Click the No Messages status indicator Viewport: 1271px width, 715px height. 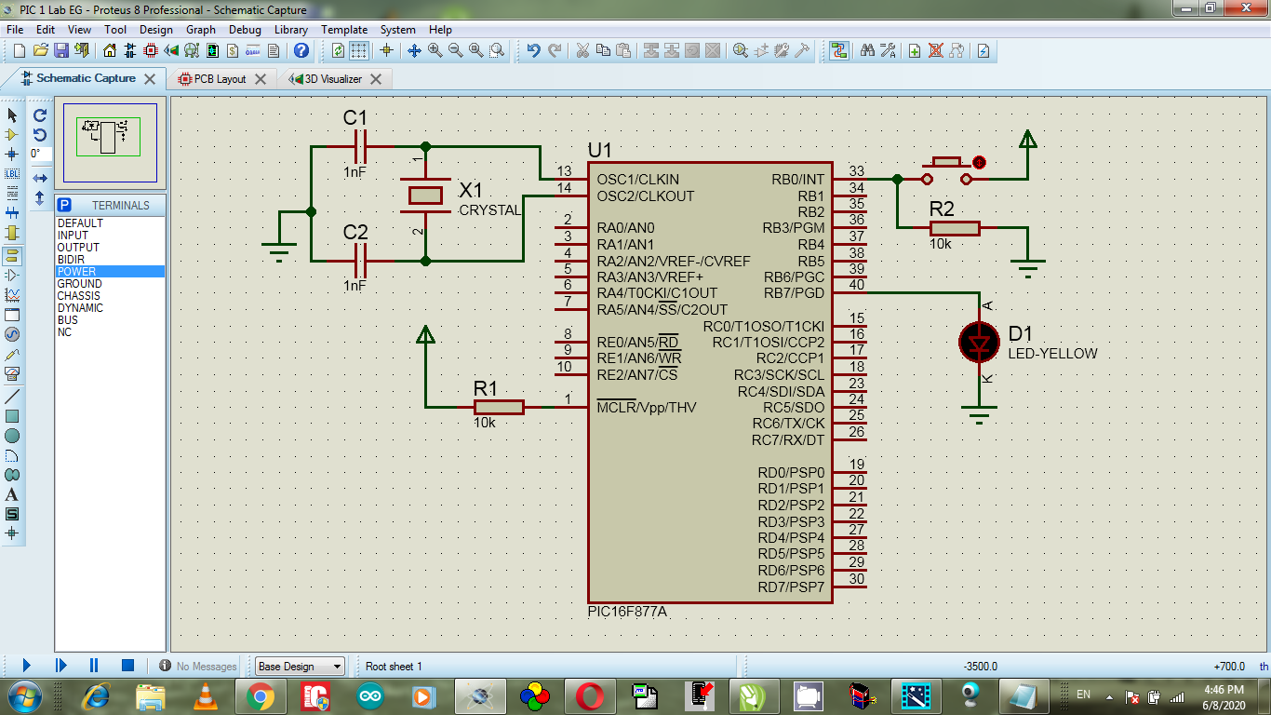[x=198, y=666]
